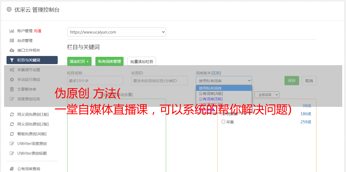Click the refresh icon beside 同义词伪原创[1版]

(12, 114)
